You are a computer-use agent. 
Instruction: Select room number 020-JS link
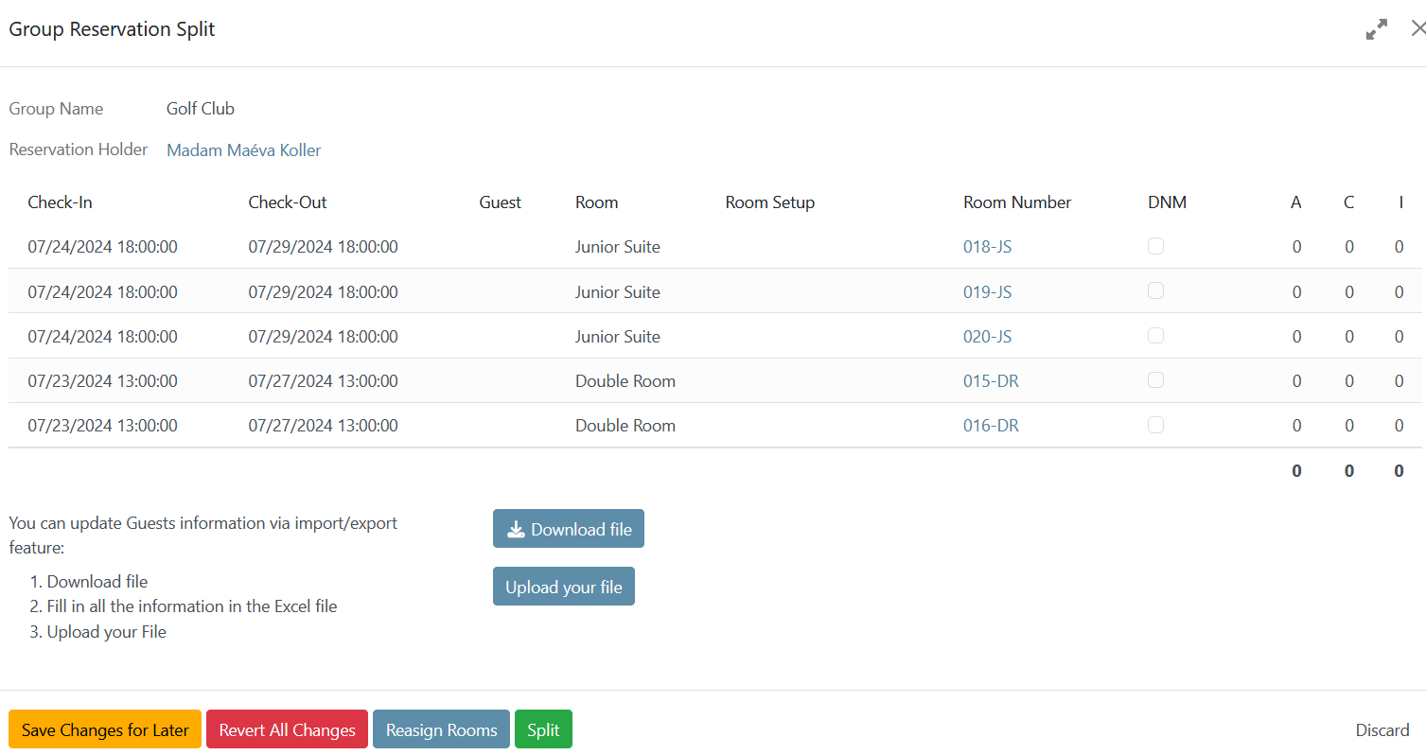[987, 337]
